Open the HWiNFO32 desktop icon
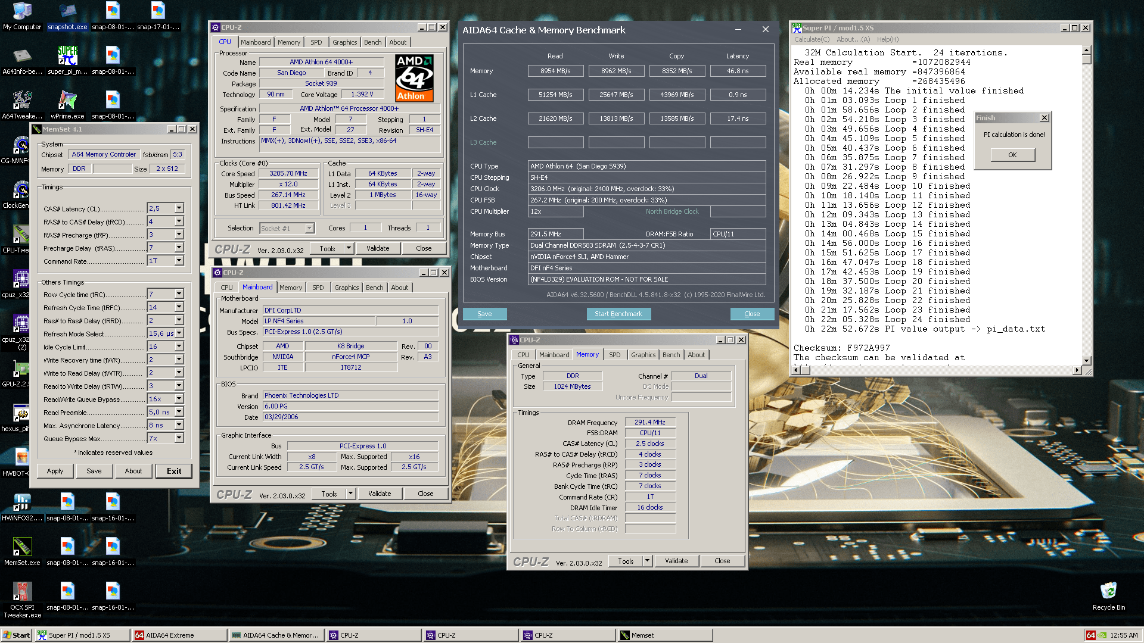The width and height of the screenshot is (1144, 643). click(22, 507)
